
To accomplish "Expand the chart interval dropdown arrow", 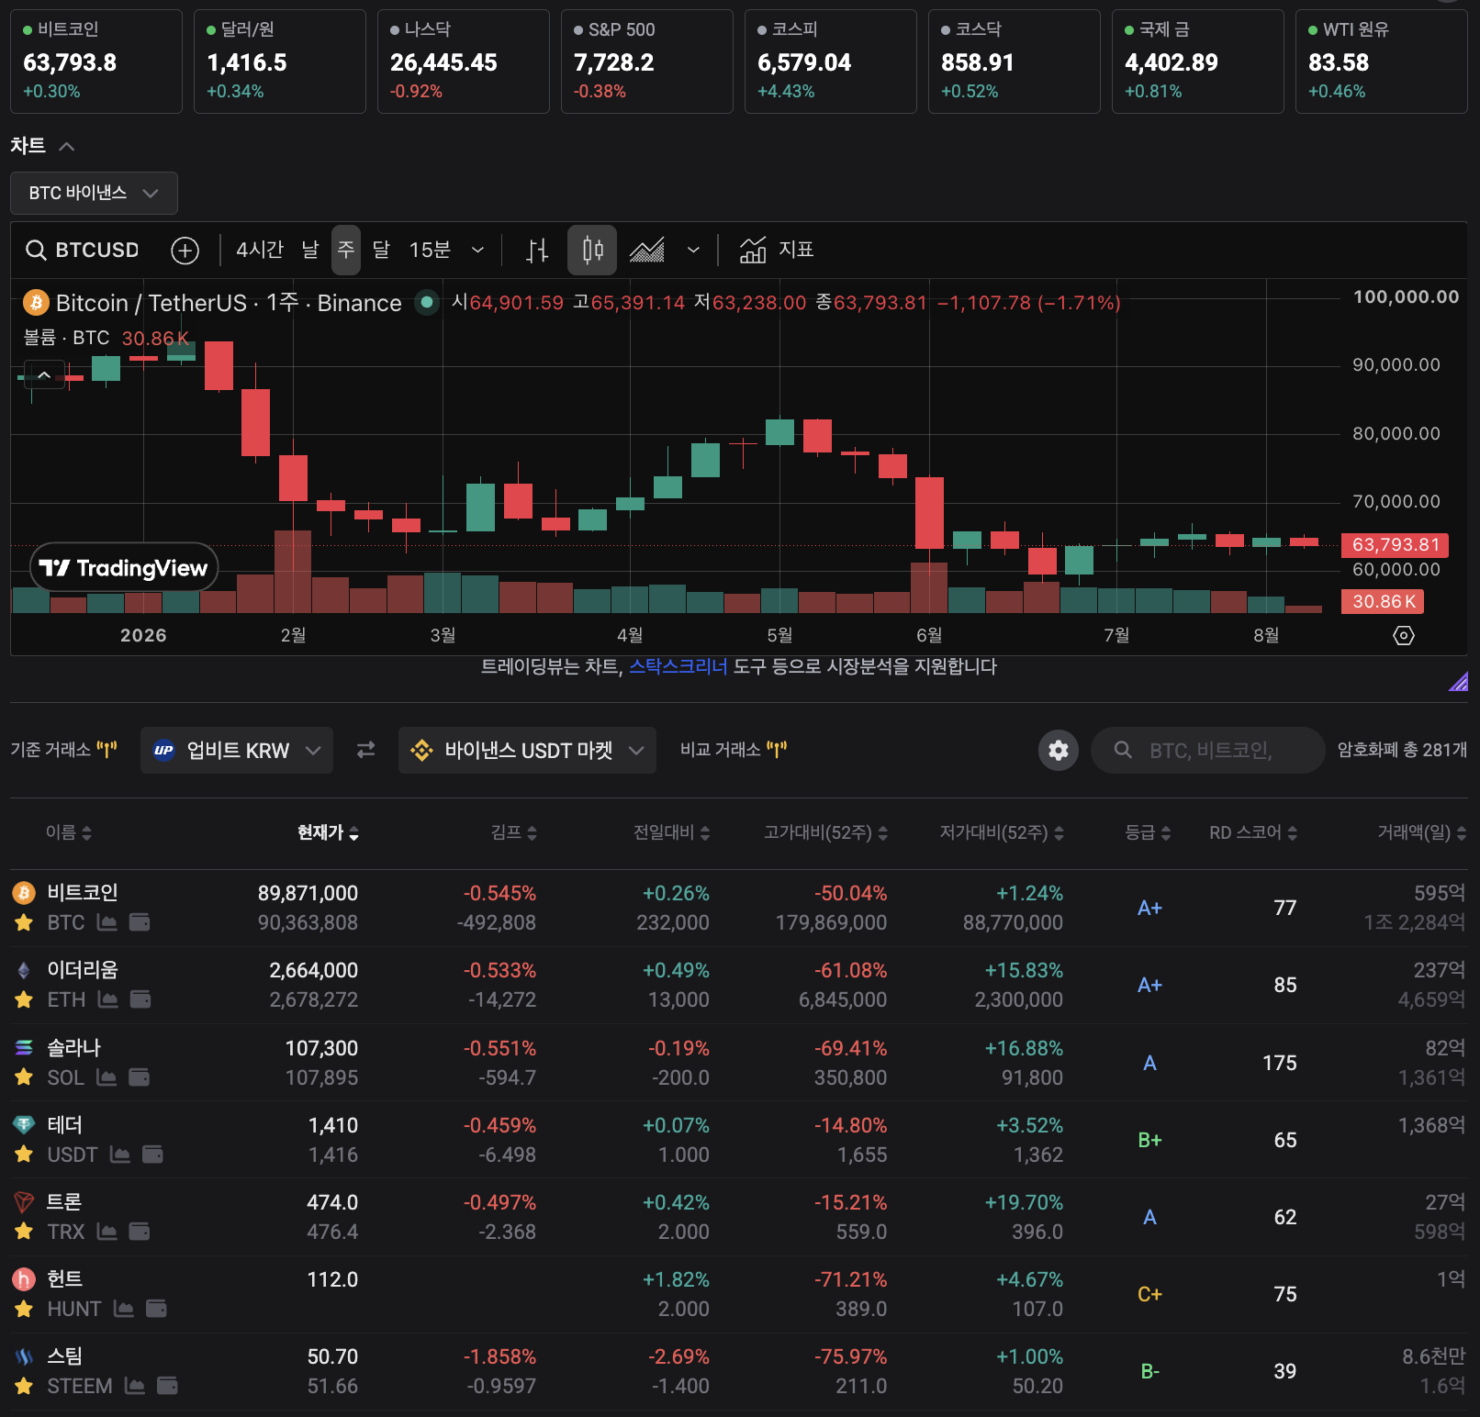I will [x=477, y=250].
